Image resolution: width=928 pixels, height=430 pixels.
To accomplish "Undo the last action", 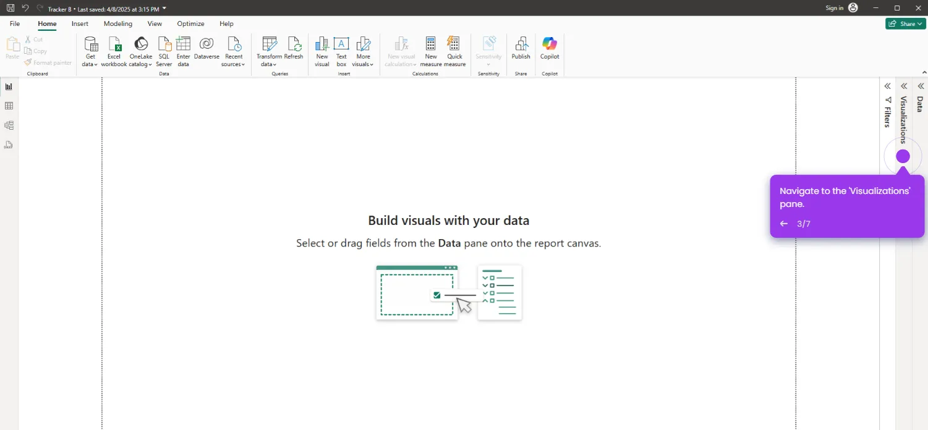I will [25, 8].
